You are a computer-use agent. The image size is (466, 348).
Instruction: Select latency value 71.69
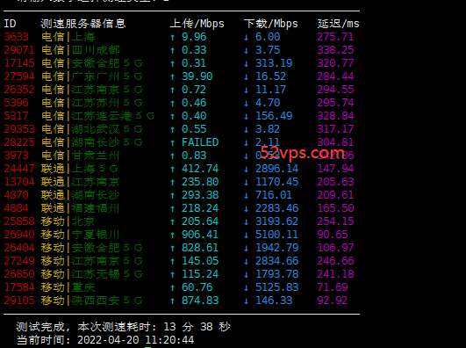(x=333, y=287)
